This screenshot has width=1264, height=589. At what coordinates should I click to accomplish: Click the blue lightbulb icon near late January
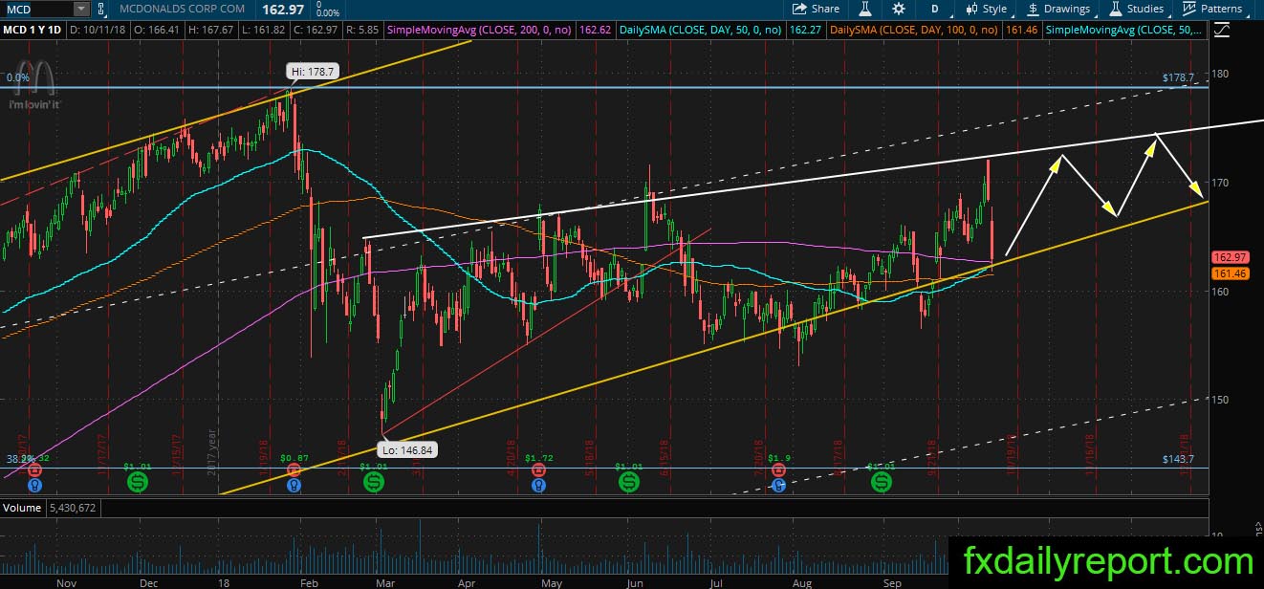click(294, 485)
